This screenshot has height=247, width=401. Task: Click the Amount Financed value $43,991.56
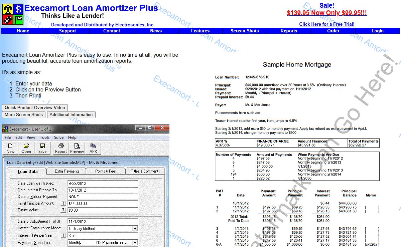coord(307,145)
